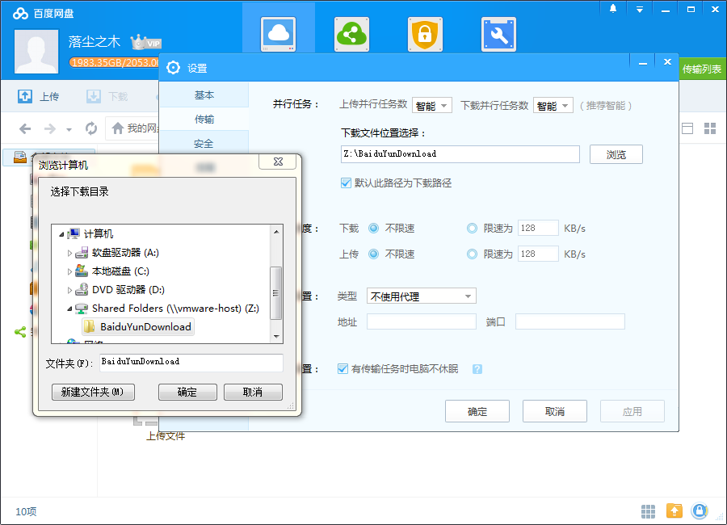The image size is (727, 525).
Task: Open the shield lock safe icon
Action: tap(425, 34)
